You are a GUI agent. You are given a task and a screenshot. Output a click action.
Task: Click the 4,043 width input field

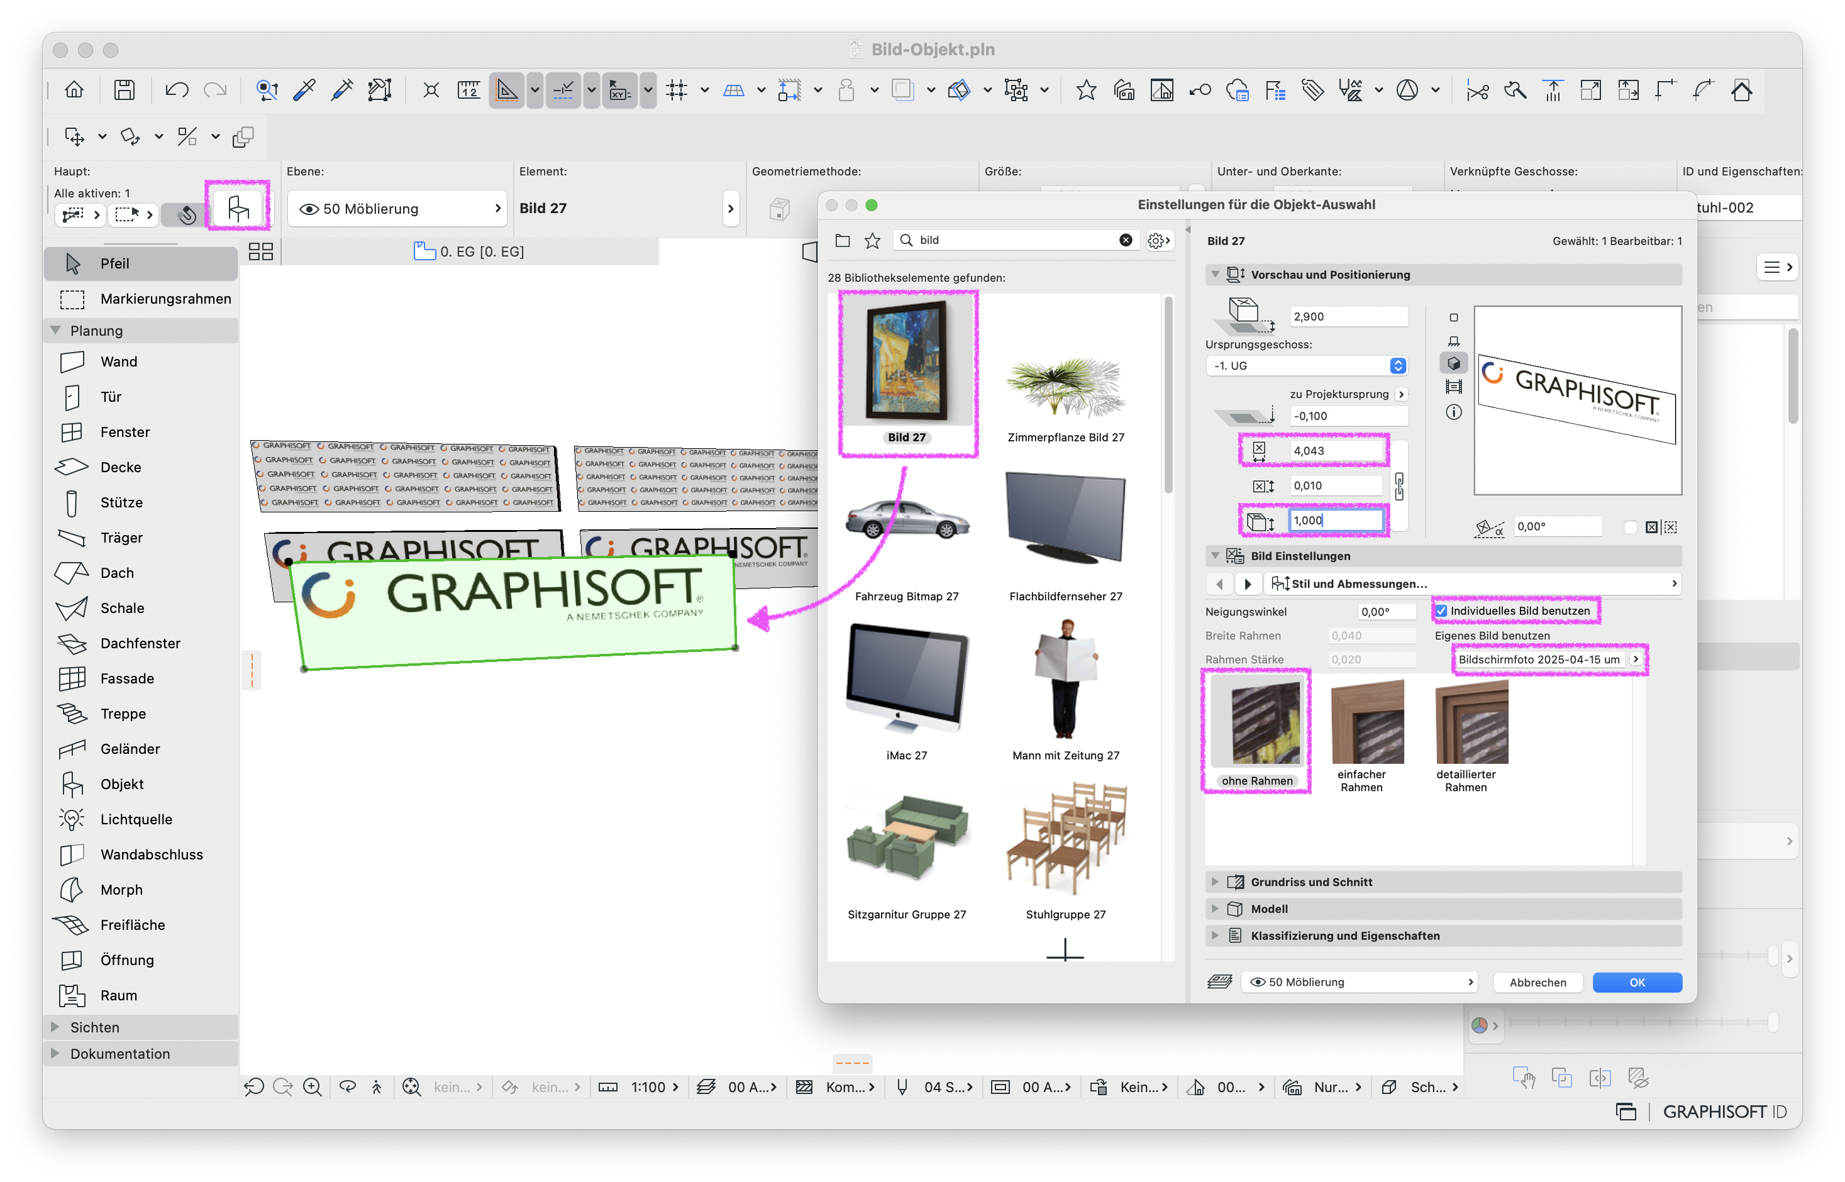coord(1336,451)
